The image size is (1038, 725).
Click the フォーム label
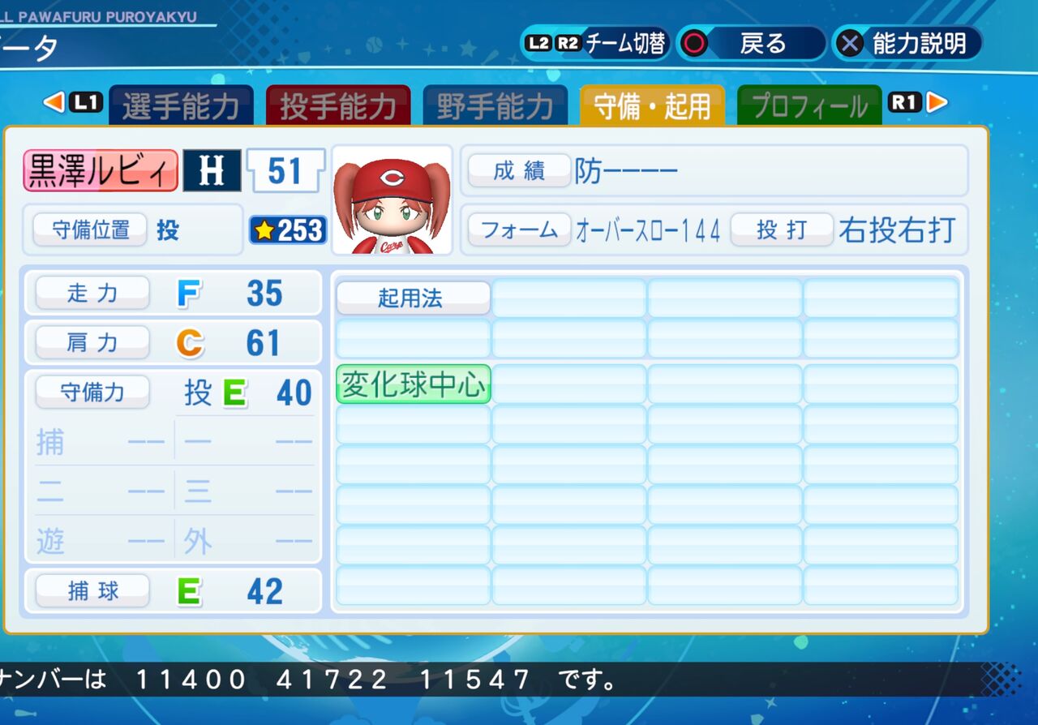click(x=519, y=230)
